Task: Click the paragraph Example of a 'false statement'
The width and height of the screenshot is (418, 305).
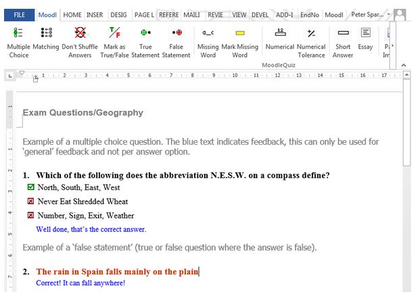Action: coord(170,248)
